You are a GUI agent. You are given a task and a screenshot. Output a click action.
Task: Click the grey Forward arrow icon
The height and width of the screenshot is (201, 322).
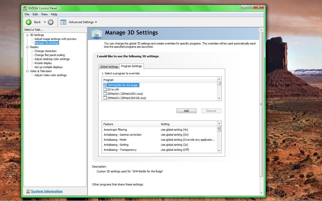(x=51, y=22)
